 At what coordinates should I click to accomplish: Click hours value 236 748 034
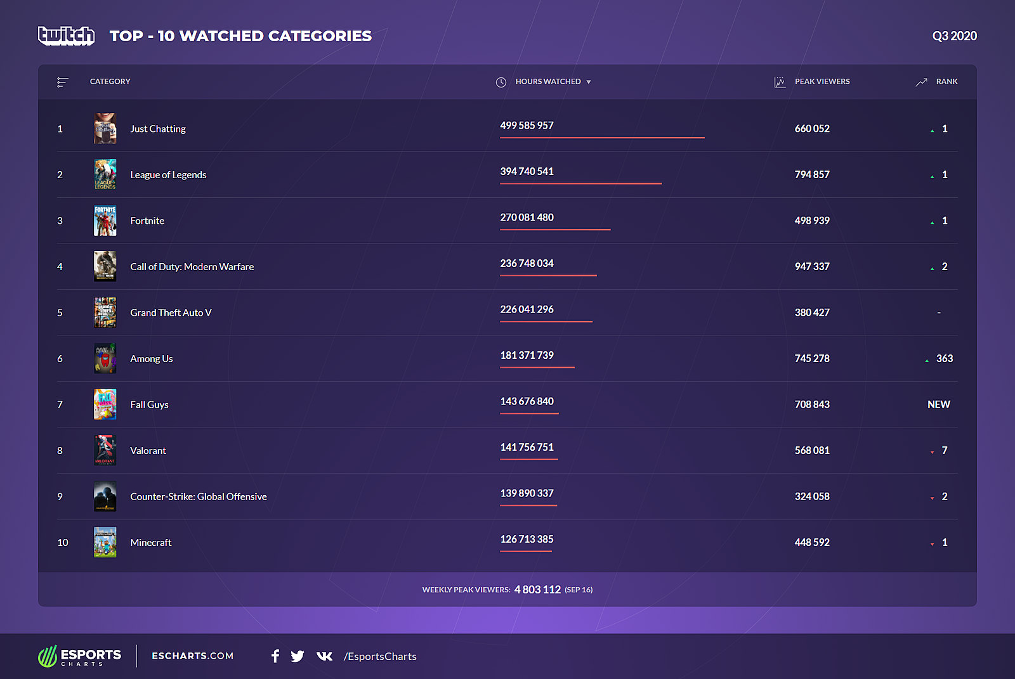pos(527,263)
